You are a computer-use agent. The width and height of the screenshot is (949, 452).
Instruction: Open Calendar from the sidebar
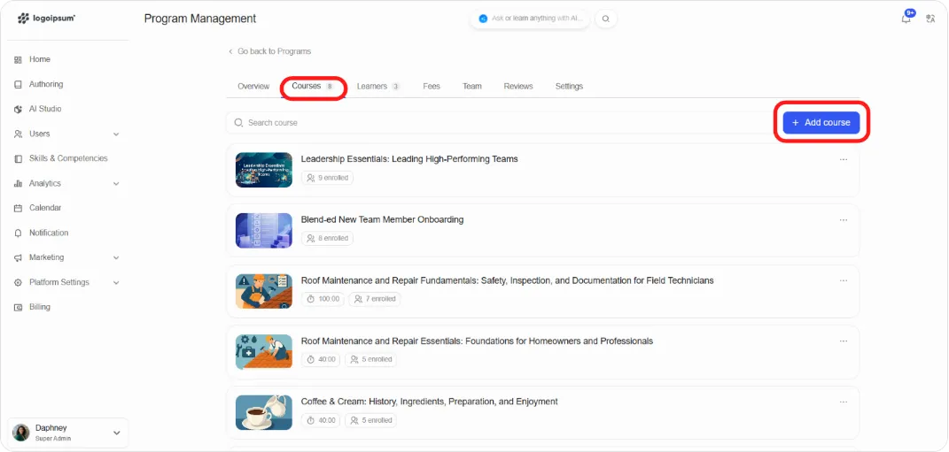45,208
